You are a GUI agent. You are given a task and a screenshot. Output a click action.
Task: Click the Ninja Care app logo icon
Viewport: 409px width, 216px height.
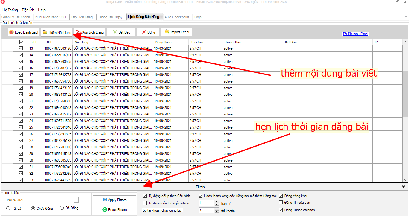(x=2, y=2)
